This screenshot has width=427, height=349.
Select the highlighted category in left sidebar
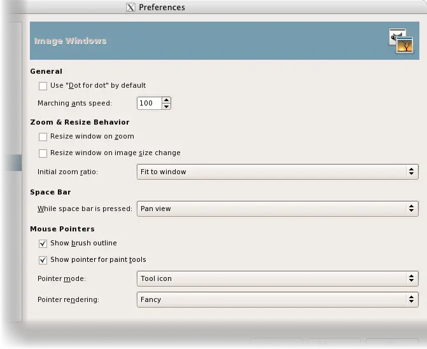11,163
